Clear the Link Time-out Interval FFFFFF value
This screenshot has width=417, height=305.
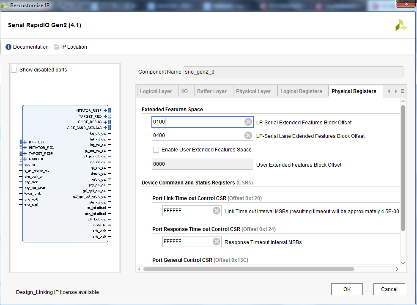[217, 210]
